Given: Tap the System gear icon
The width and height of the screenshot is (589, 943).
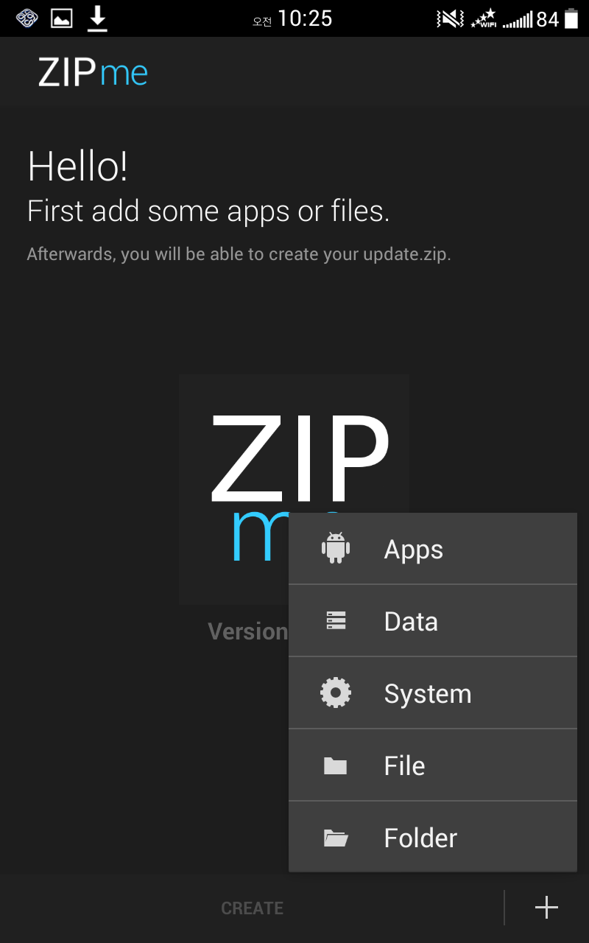Looking at the screenshot, I should tap(336, 693).
